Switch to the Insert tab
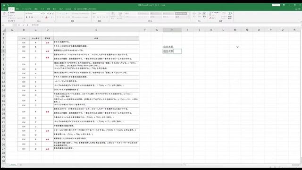The width and height of the screenshot is (302, 170). pos(17,9)
